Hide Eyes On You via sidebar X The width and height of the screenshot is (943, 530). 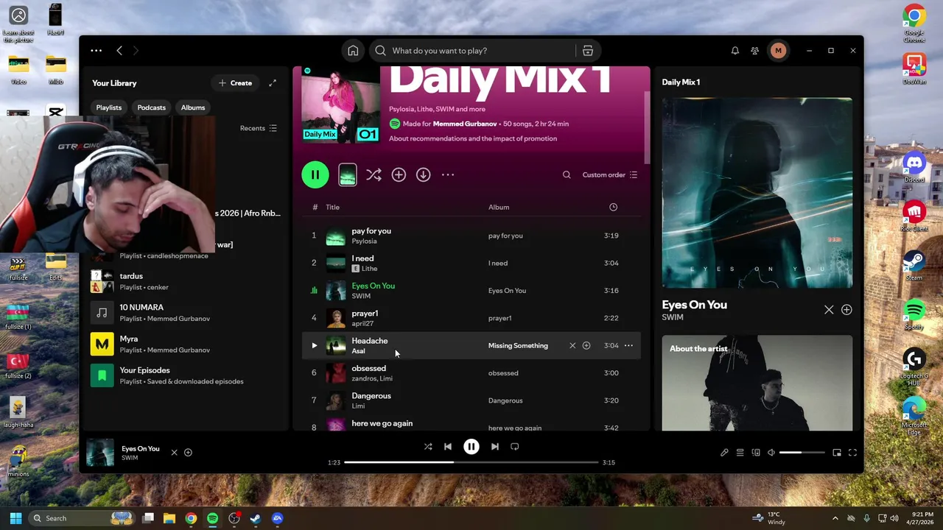pos(829,310)
